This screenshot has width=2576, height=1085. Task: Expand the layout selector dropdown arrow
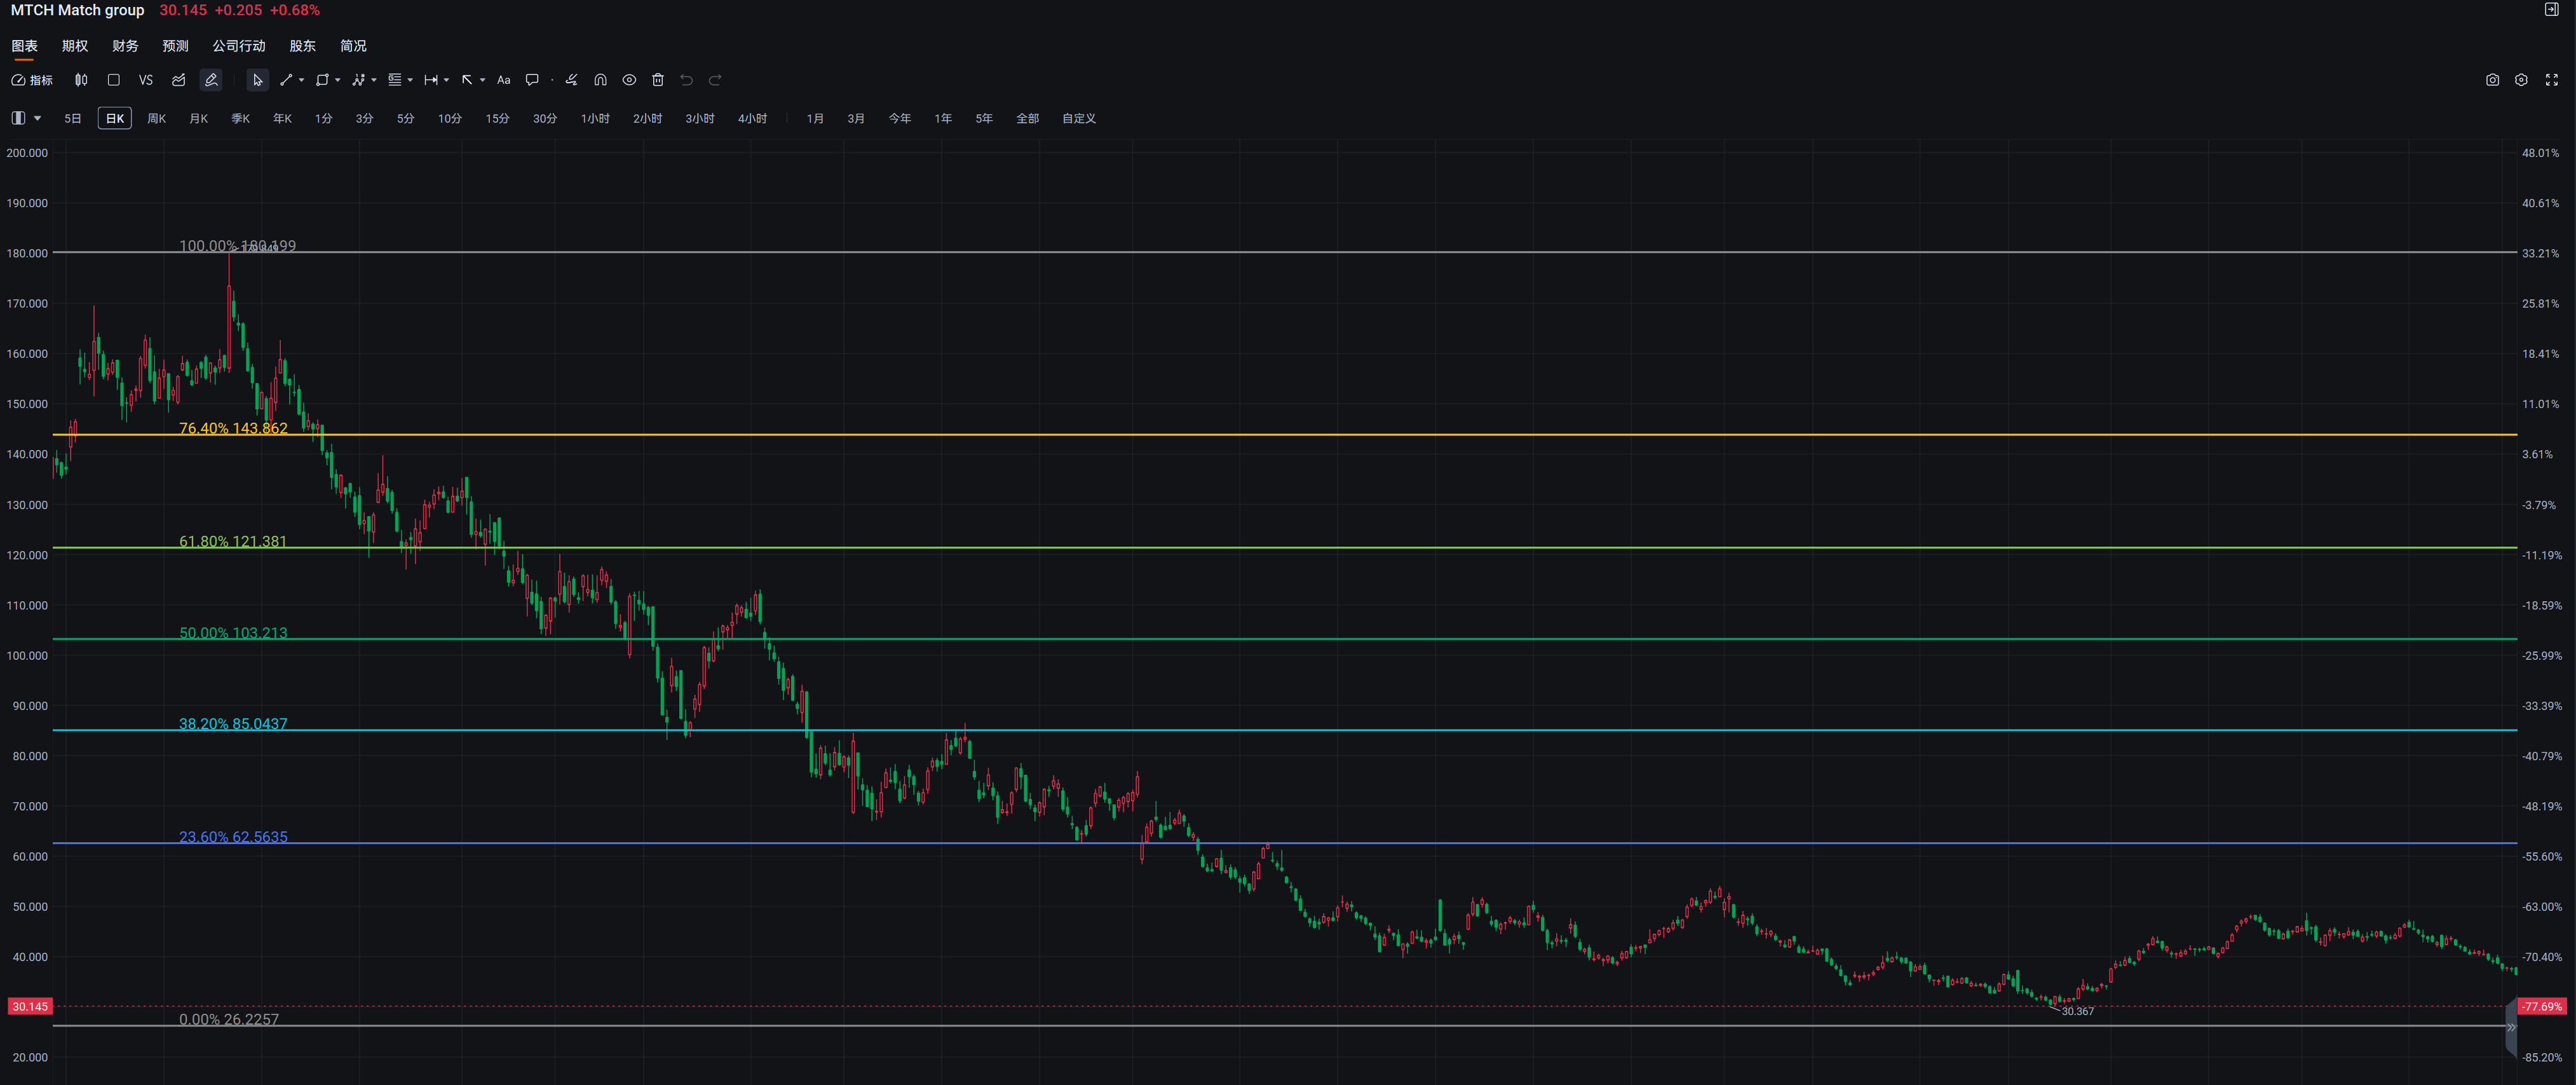tap(38, 118)
